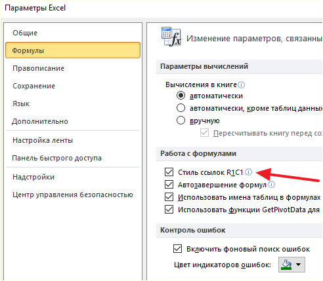
Task: Click the Работа с формулами section header
Action: pos(198,153)
